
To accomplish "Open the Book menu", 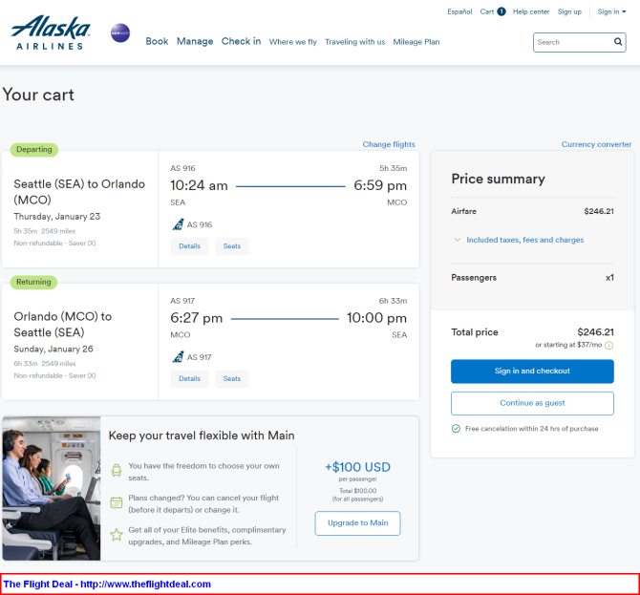I will (x=157, y=42).
